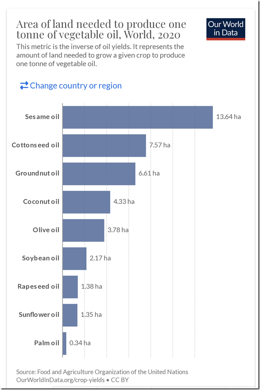The image size is (260, 390).
Task: Click the swap arrows icon beside the region link
Action: [x=25, y=85]
